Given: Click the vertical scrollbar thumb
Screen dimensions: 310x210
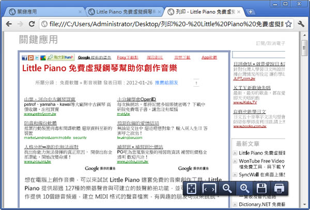Looking at the screenshot, I should pyautogui.click(x=304, y=48).
